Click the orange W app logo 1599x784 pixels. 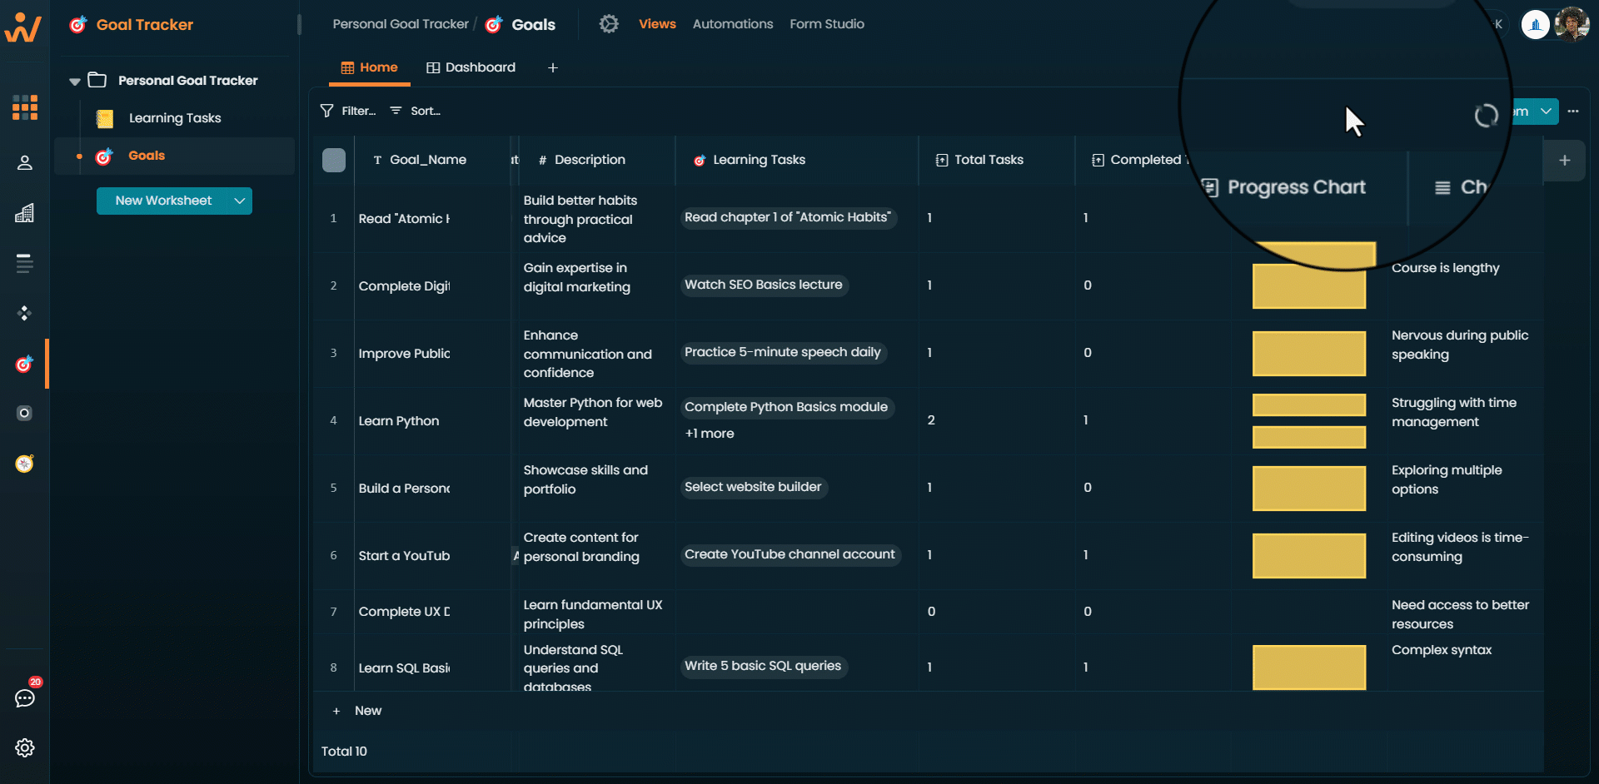[x=23, y=27]
